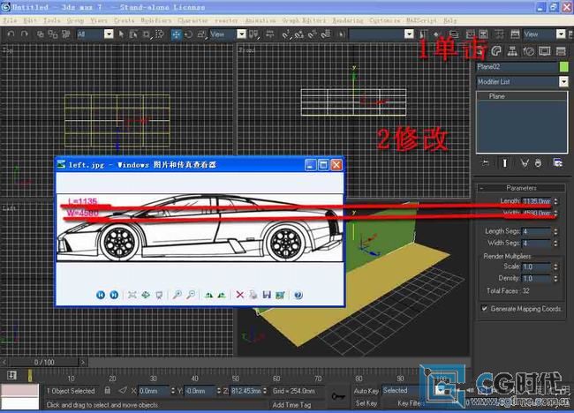Click the Redo arrow in main toolbar
Viewport: 574px width, 413px height.
pyautogui.click(x=25, y=34)
